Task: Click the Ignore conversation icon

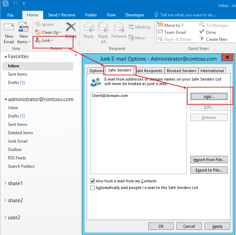Action: point(38,24)
